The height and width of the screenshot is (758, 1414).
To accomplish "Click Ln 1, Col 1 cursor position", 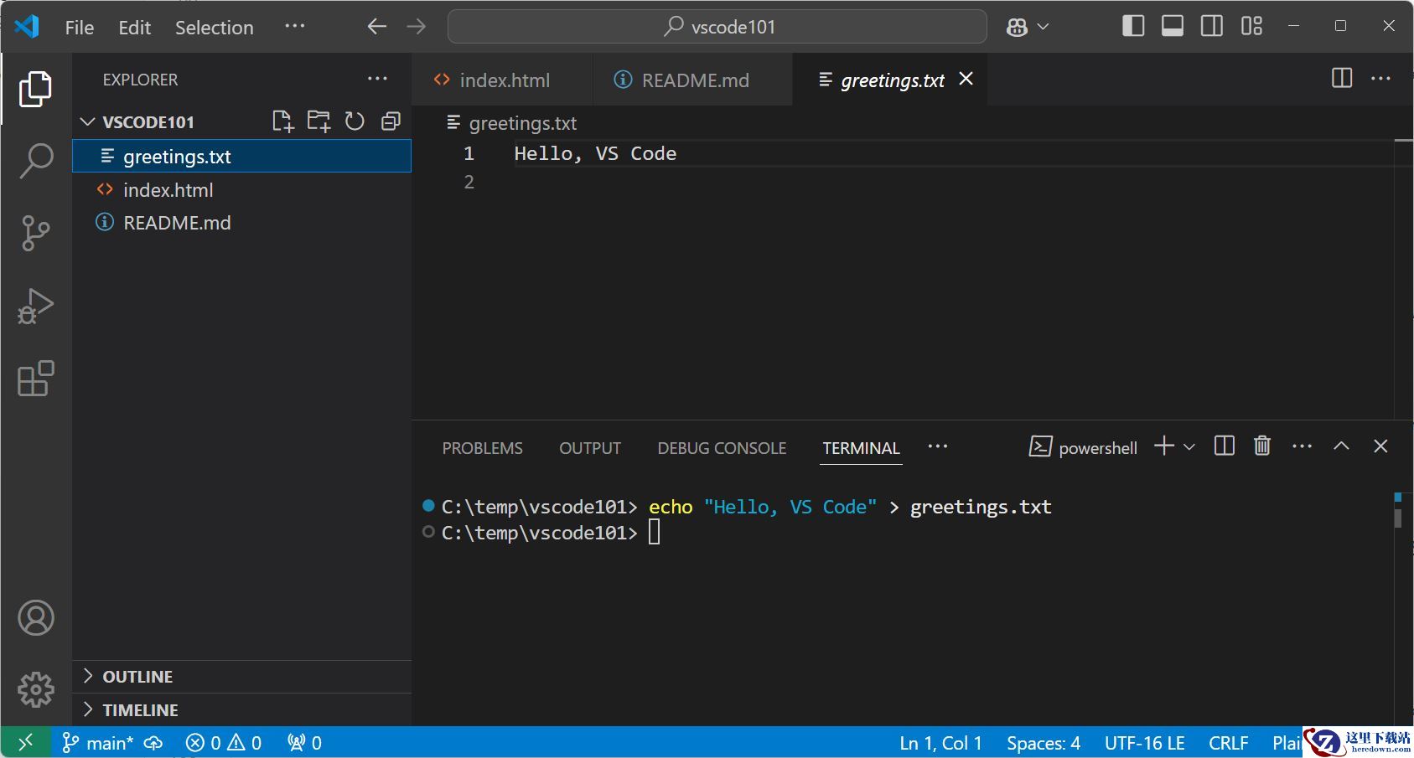I will point(940,743).
